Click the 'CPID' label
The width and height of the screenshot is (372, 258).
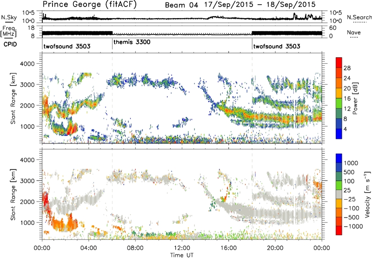[10, 44]
